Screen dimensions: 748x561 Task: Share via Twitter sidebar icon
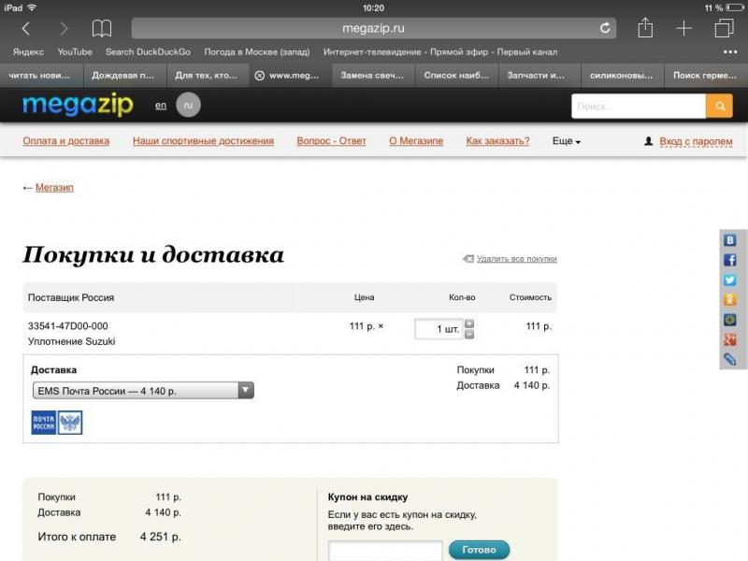click(730, 280)
